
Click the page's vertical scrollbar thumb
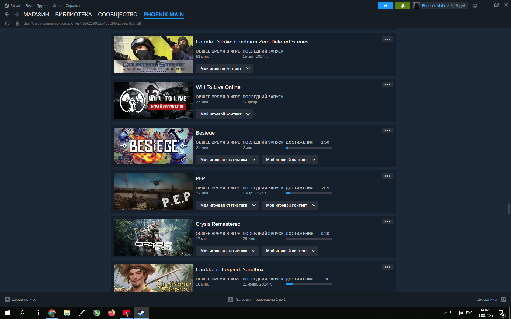click(509, 209)
